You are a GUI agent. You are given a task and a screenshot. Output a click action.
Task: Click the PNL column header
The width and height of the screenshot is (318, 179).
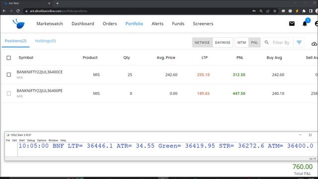239,58
